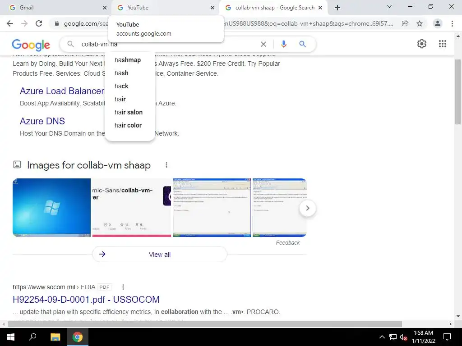The image size is (462, 346).
Task: Open the Chrome profile avatar
Action: 438,23
